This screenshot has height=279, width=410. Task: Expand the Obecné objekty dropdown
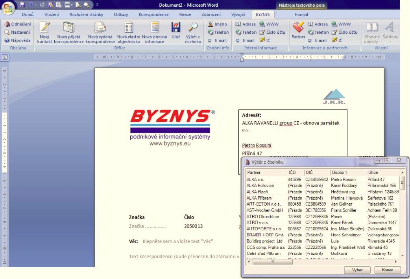point(372,32)
